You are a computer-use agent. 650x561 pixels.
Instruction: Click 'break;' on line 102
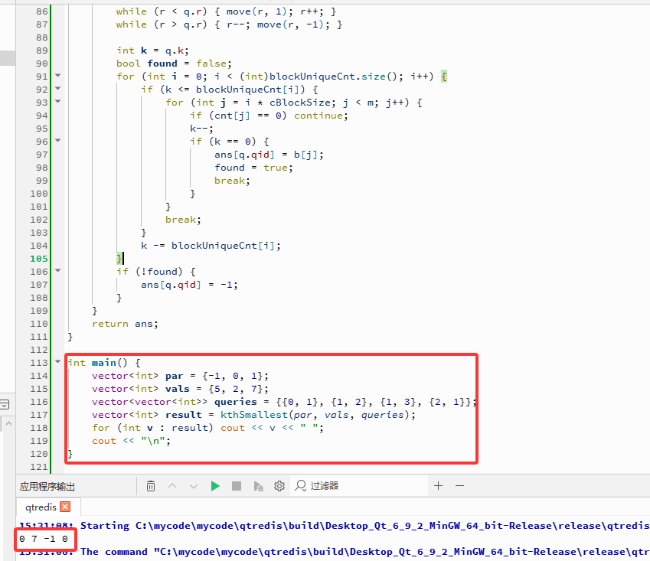coord(183,220)
